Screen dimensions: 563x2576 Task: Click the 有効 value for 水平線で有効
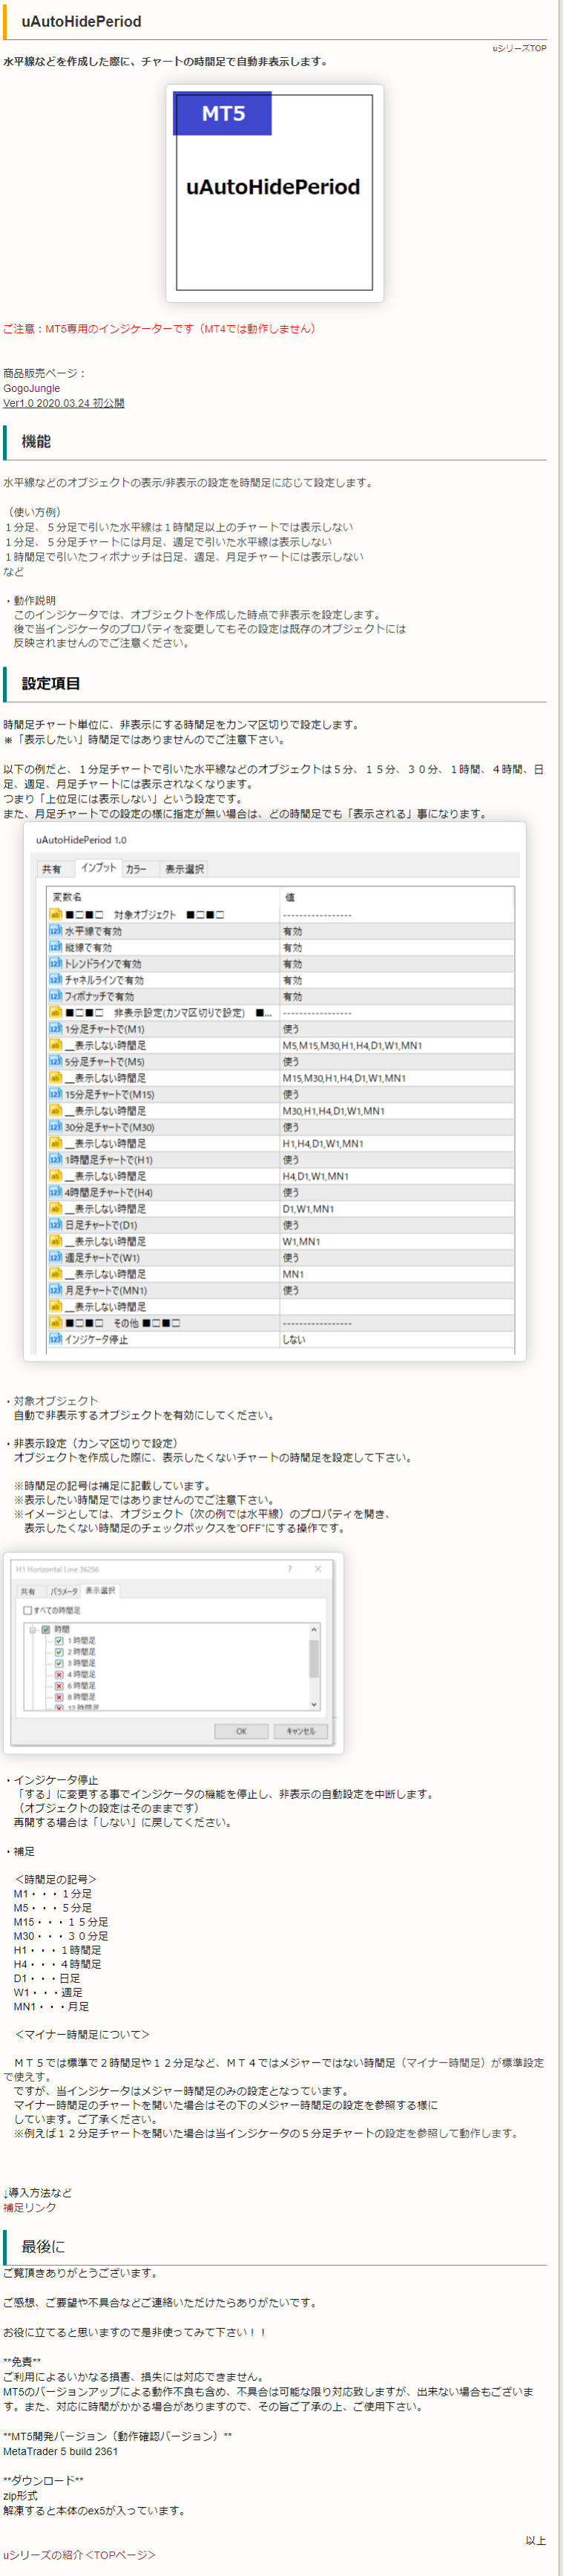pos(292,931)
